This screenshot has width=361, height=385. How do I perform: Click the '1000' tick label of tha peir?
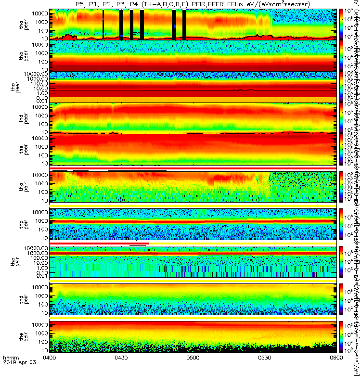[x=41, y=183]
